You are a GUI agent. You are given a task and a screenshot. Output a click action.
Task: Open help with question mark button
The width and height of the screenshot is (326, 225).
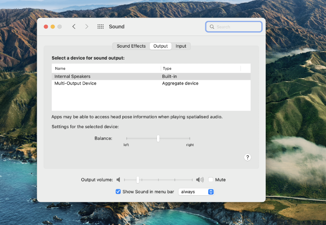tap(247, 157)
